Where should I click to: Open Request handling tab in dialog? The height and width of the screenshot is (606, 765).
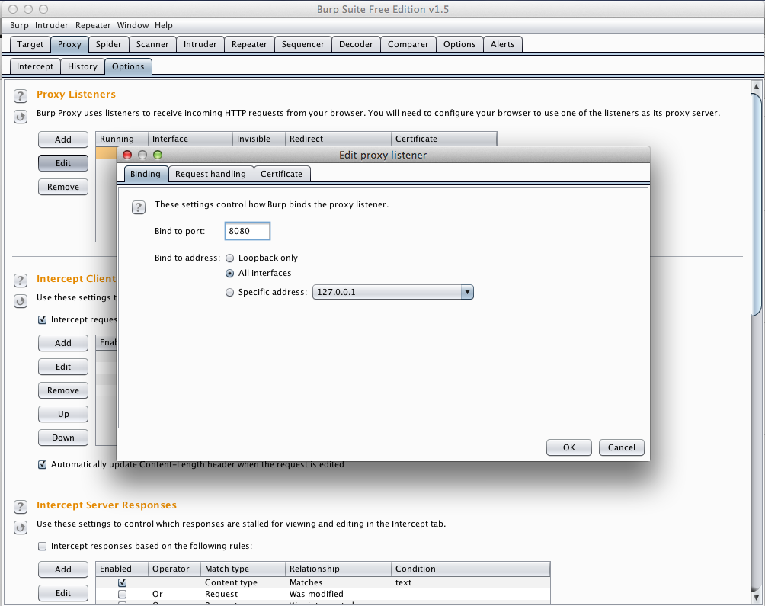[211, 174]
